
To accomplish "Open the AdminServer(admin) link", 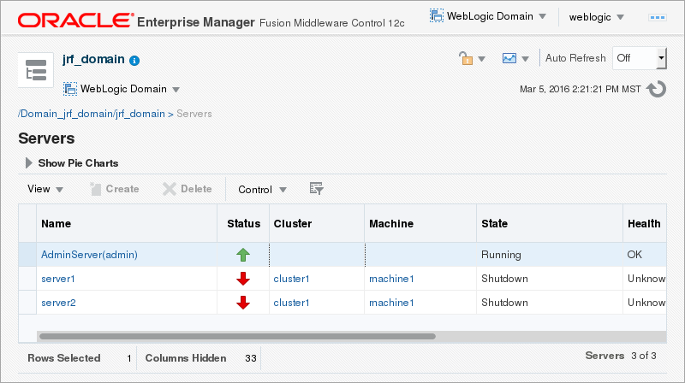I will point(89,255).
